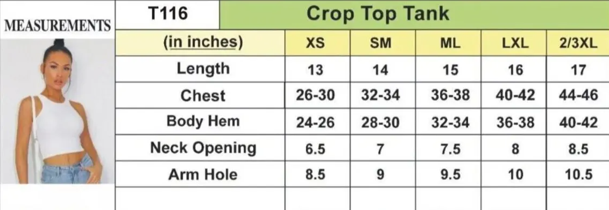Select the Arm Hole row label
This screenshot has height=210, width=609.
point(203,175)
